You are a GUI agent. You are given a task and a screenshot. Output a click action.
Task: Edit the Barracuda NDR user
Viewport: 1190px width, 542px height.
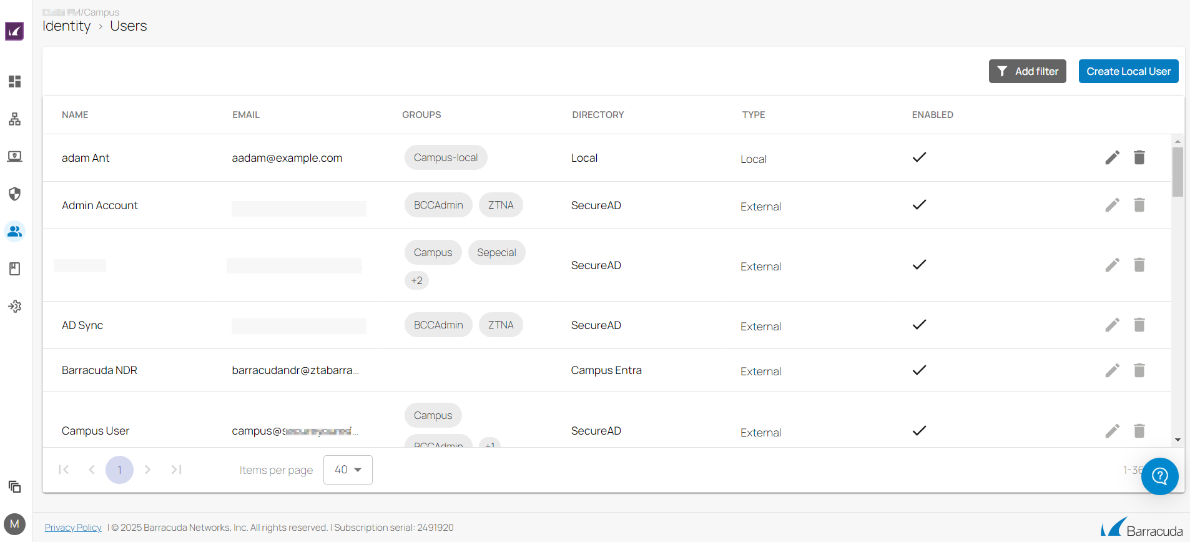click(1112, 370)
